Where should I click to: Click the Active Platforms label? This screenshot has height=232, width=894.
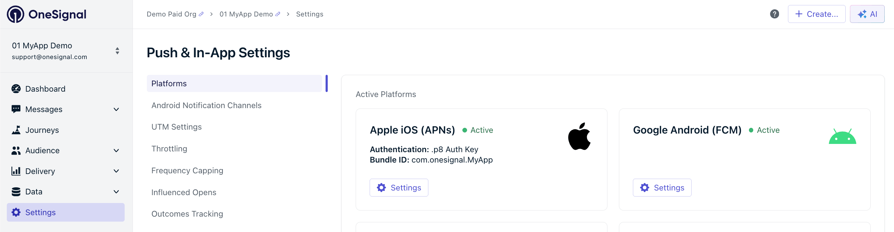click(x=386, y=94)
